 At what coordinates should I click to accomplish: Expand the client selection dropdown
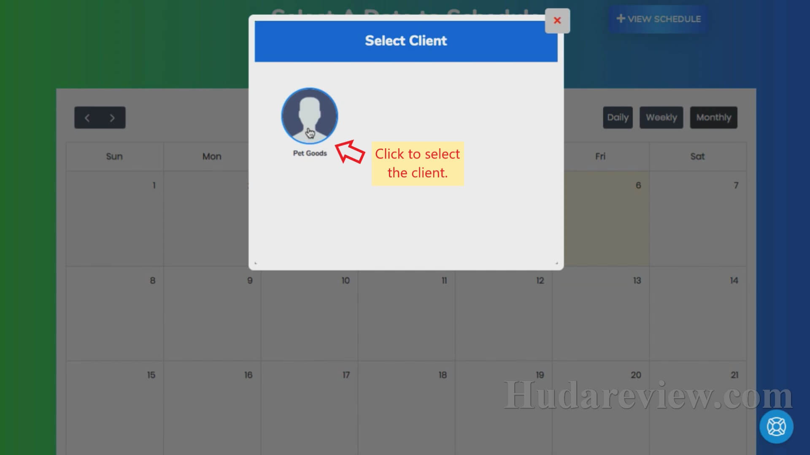click(x=310, y=115)
